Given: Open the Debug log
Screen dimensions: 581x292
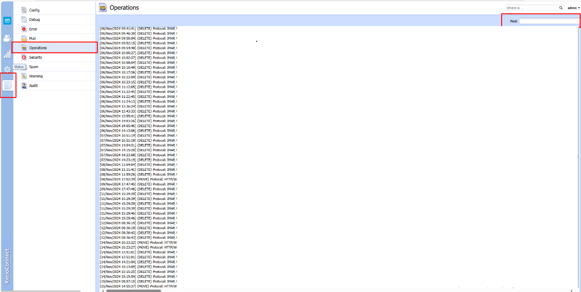Looking at the screenshot, I should click(x=34, y=20).
